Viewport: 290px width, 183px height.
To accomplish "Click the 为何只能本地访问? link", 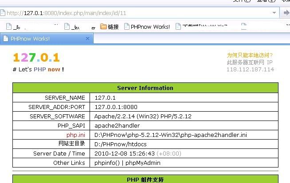I will pos(250,55).
